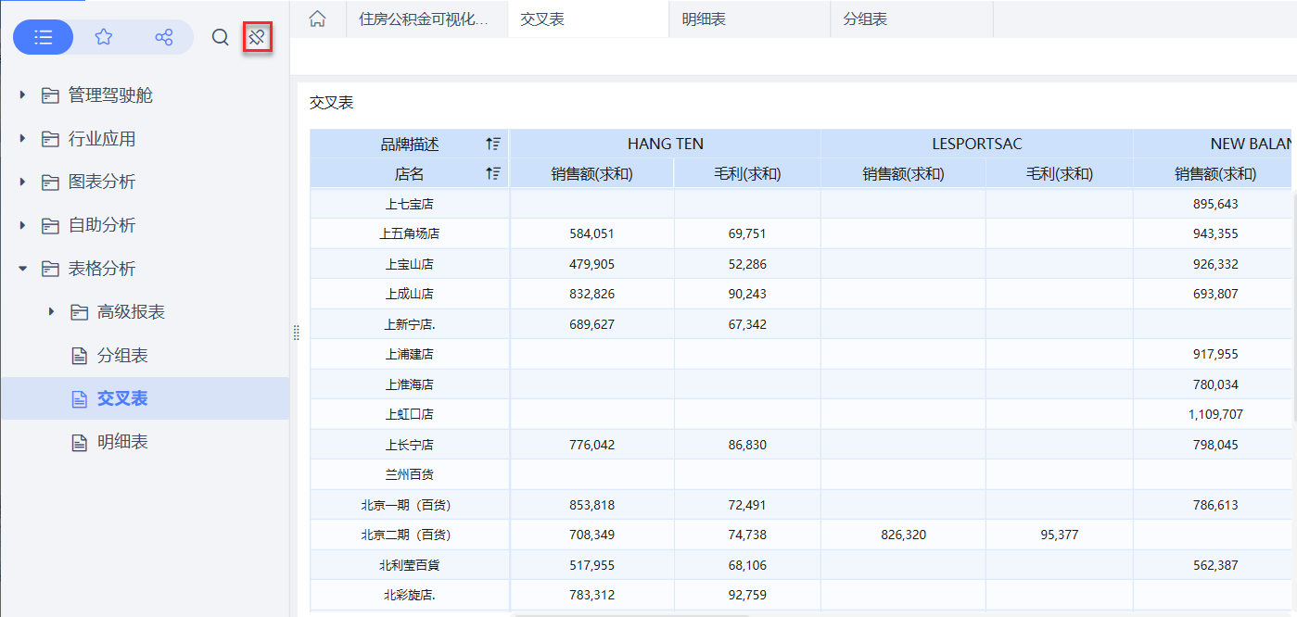1297x617 pixels.
Task: Click the 上虹口店 row label
Action: (x=409, y=414)
